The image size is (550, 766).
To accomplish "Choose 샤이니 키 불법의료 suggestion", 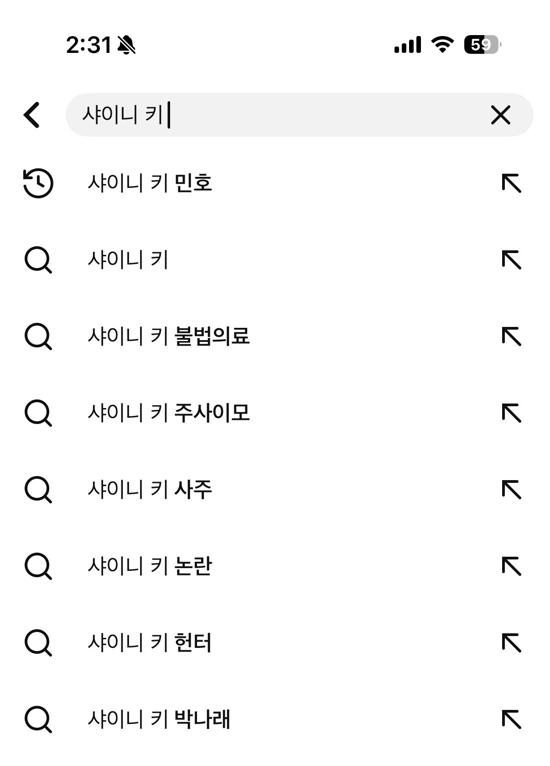I will (169, 336).
